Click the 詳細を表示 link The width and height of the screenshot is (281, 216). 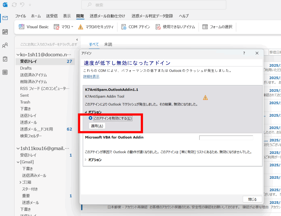coord(91,76)
